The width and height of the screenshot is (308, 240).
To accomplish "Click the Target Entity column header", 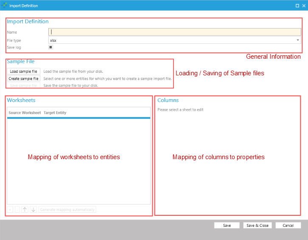I will pos(55,113).
